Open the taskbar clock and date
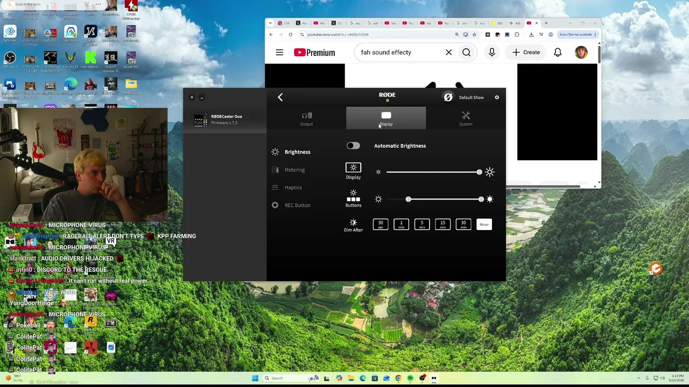This screenshot has height=387, width=689. tap(677, 378)
